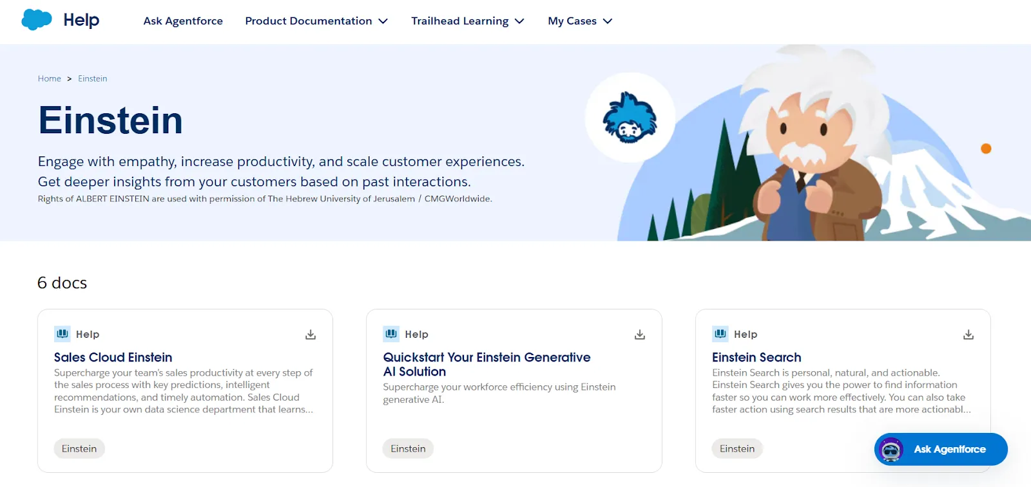The width and height of the screenshot is (1031, 487).
Task: Expand the Trailhead Learning menu
Action: coord(468,21)
